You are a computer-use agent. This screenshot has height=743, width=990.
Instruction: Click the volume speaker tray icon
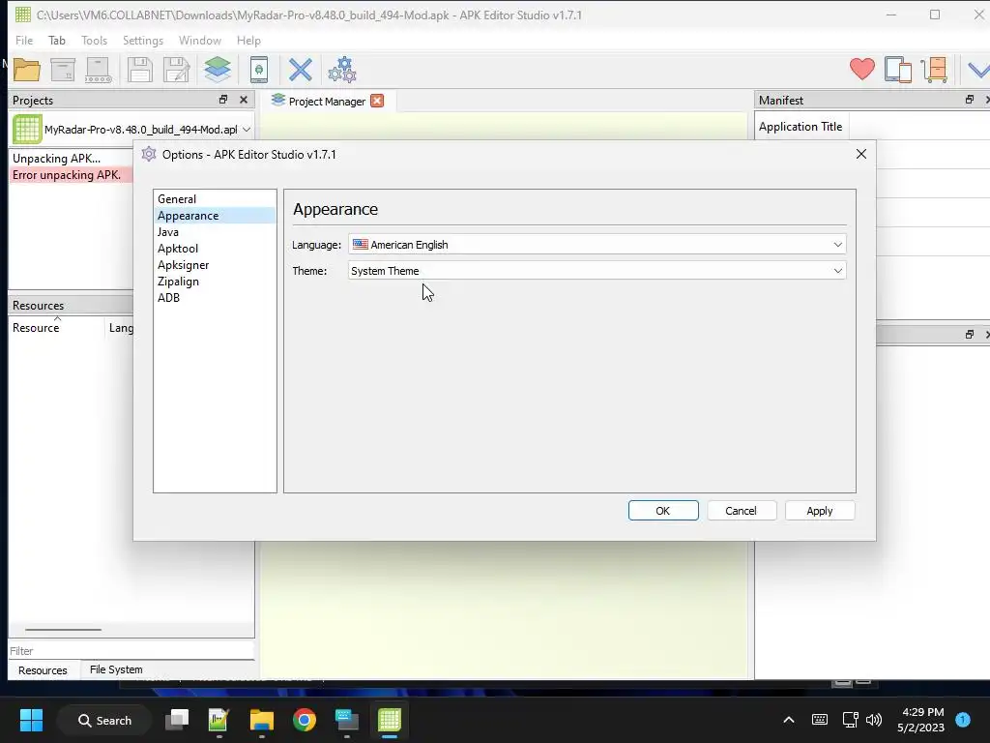[874, 720]
